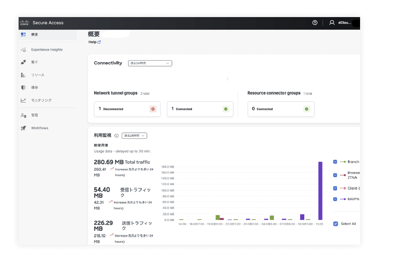Toggle the Select All checkbox
Screen dimensions: 398x258
click(x=335, y=224)
